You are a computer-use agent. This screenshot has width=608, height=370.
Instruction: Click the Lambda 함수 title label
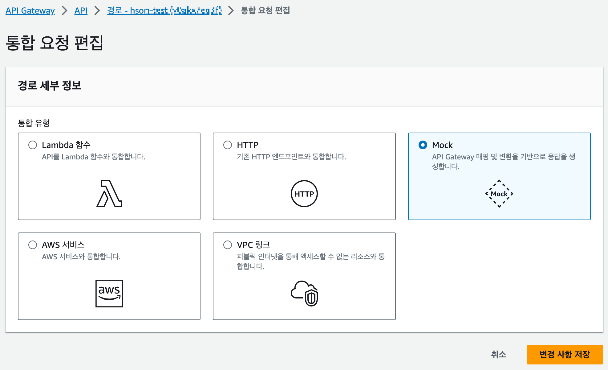click(x=66, y=145)
